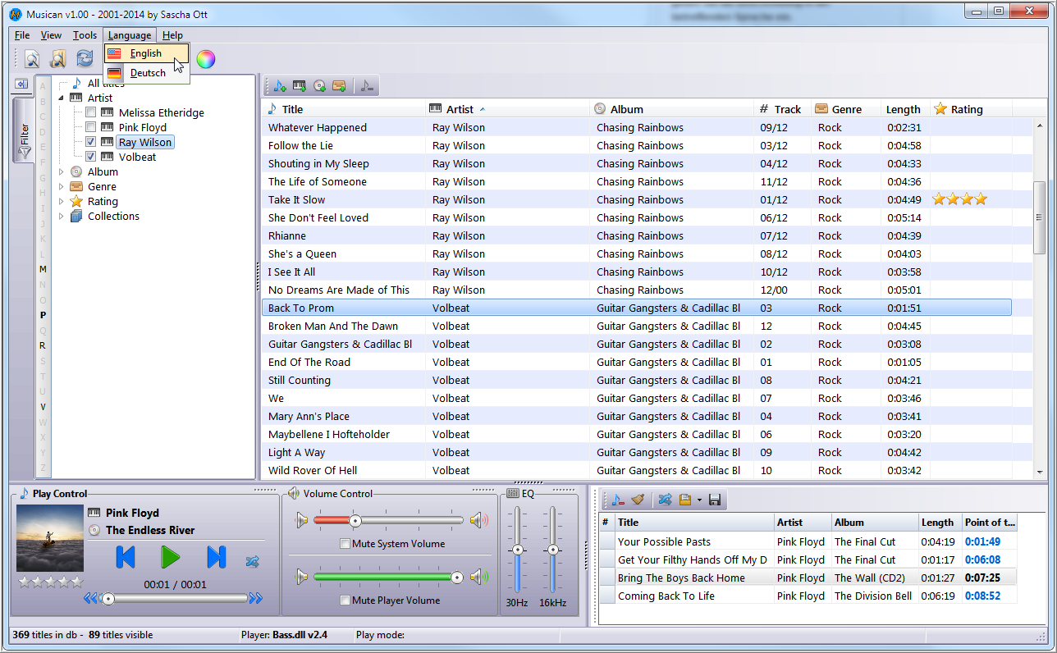This screenshot has height=653, width=1057.
Task: Click the system volume low speaker icon
Action: pyautogui.click(x=302, y=520)
